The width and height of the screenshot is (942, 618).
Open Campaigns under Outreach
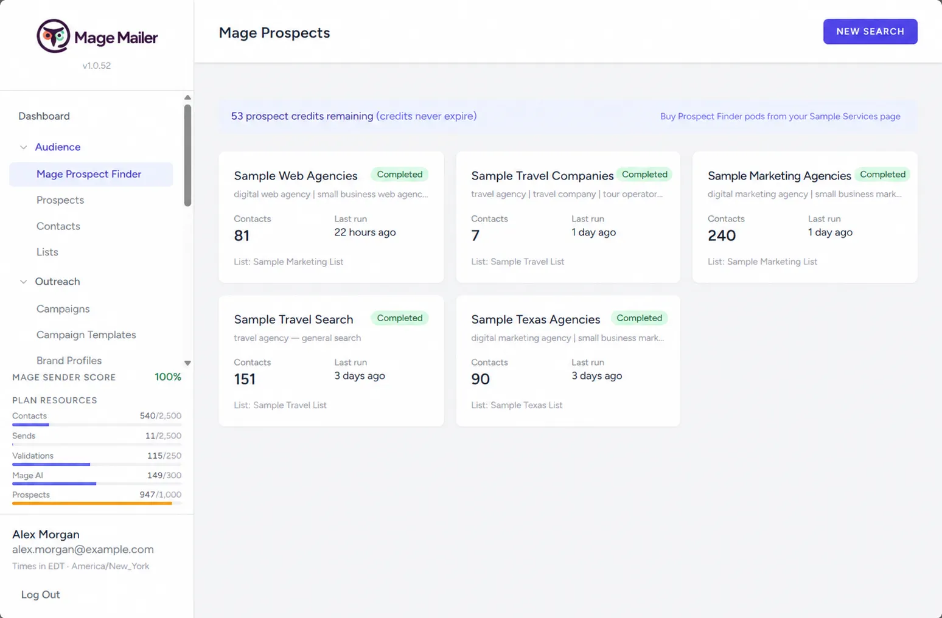click(63, 309)
